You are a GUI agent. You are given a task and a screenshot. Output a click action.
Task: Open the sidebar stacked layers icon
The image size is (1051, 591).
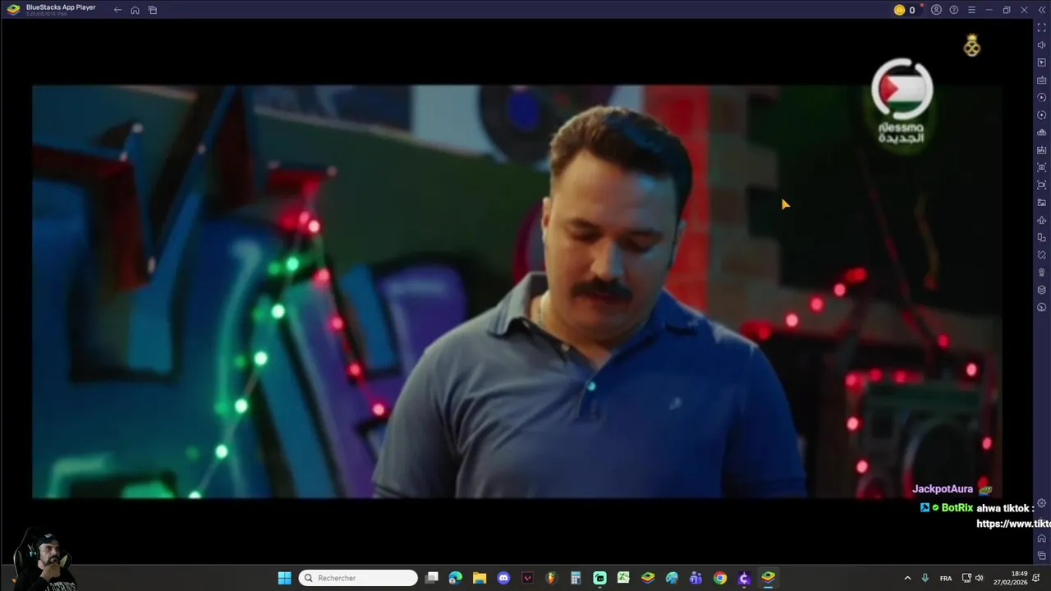[x=1042, y=290]
